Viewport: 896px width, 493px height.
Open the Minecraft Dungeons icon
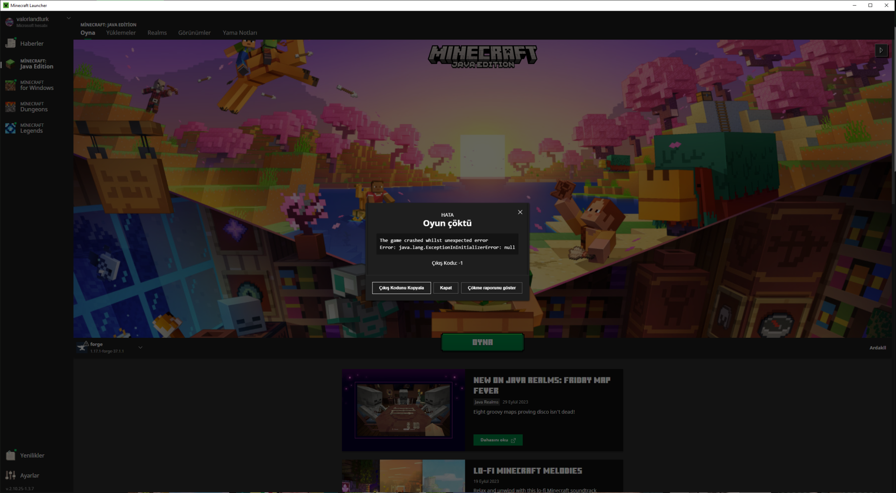coord(10,107)
